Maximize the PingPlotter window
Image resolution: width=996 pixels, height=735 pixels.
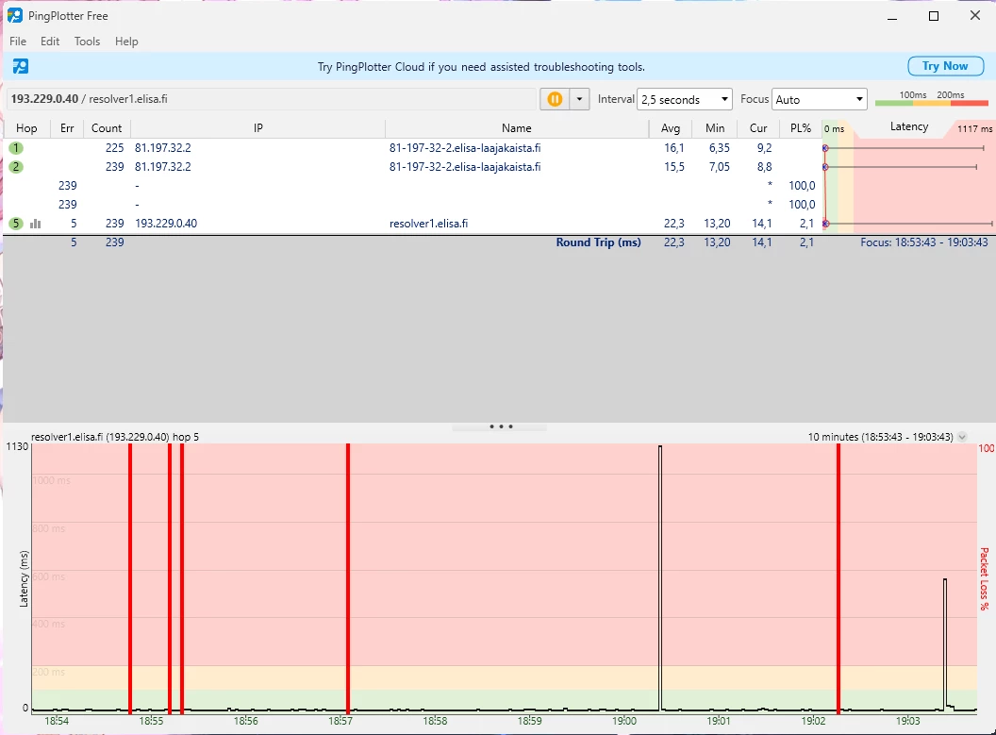(x=934, y=16)
